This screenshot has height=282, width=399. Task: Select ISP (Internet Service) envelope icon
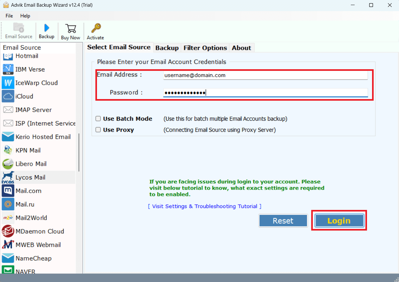pyautogui.click(x=8, y=123)
